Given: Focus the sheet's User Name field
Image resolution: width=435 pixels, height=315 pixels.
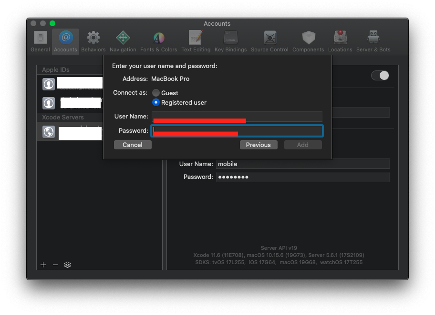Looking at the screenshot, I should [237, 117].
